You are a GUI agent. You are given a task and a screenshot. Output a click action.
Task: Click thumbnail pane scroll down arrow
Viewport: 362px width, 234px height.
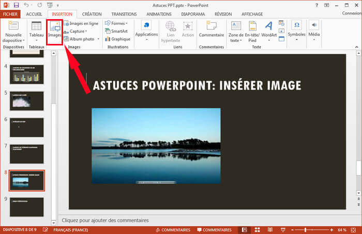[54, 223]
